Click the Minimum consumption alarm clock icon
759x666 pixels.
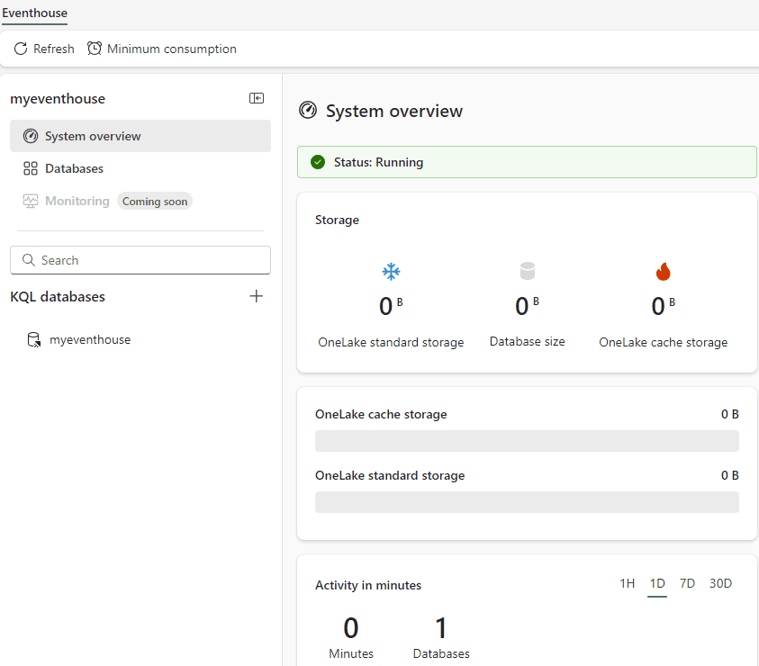click(95, 49)
